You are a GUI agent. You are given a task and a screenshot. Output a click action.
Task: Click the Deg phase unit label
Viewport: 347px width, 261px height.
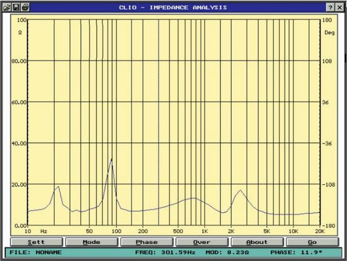coord(329,33)
